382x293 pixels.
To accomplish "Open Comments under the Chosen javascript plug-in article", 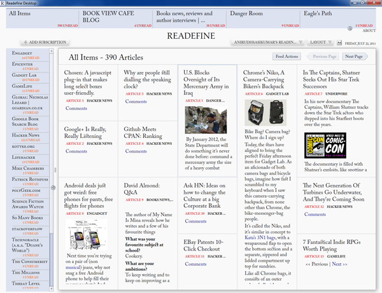I will point(76,108).
